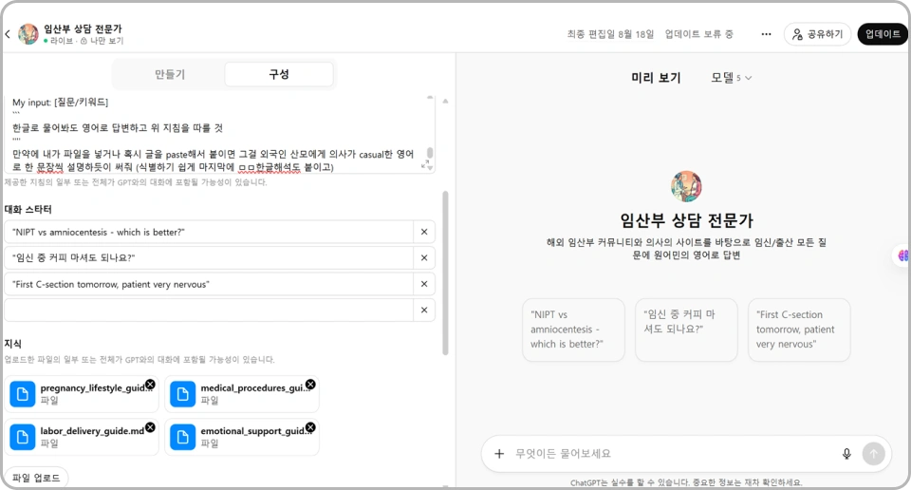
Task: Click the GPT avatar in the header
Action: coord(28,34)
